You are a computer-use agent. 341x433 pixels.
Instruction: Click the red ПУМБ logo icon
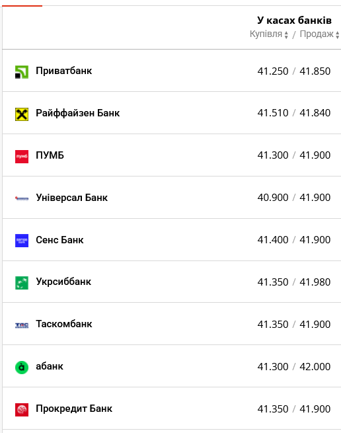click(x=22, y=157)
